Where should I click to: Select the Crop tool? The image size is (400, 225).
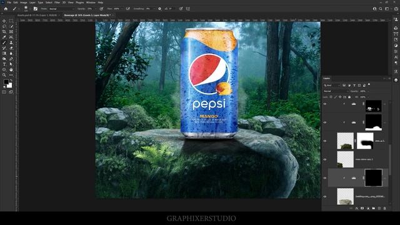[x=4, y=32]
